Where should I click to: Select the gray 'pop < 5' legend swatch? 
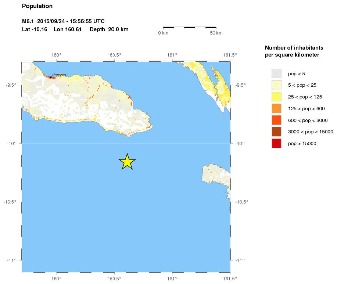tap(276, 73)
